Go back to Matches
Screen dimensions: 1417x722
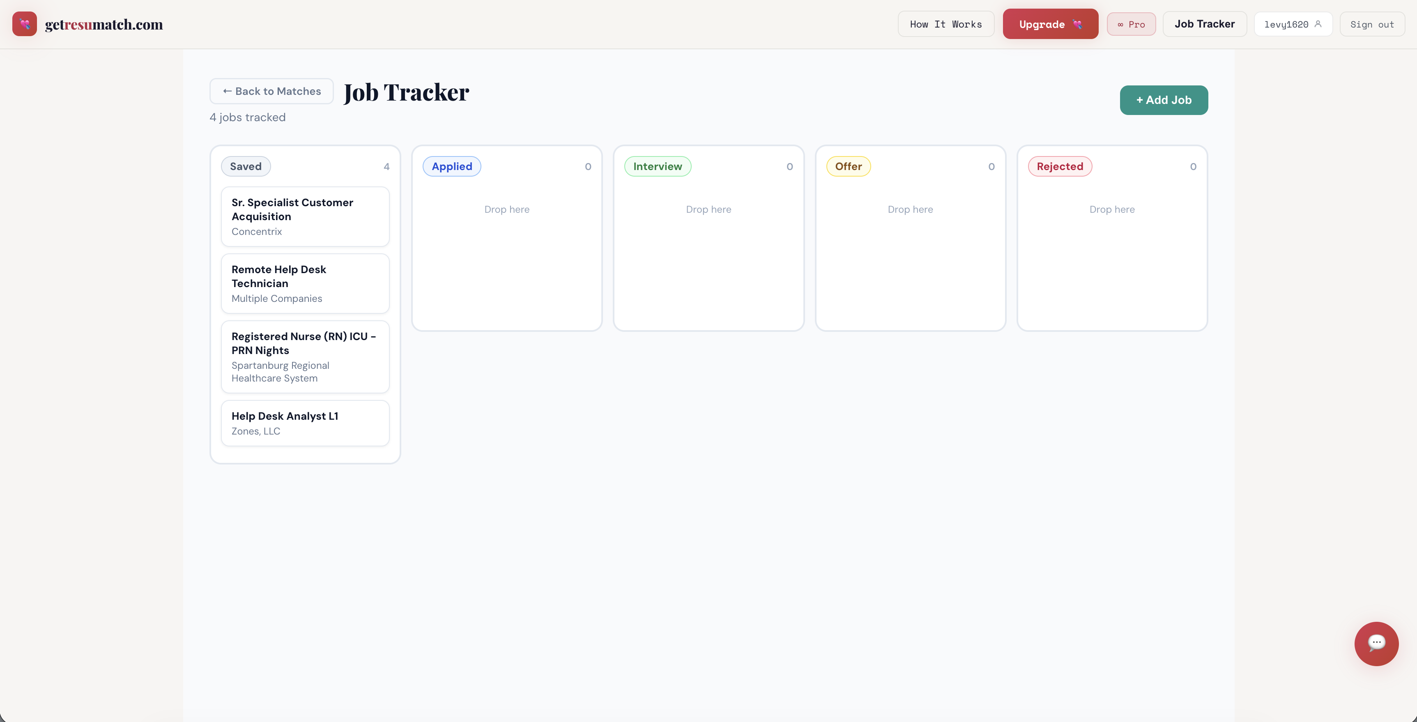271,91
